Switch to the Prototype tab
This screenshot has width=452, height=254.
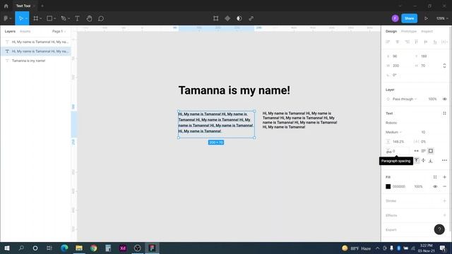(x=408, y=31)
